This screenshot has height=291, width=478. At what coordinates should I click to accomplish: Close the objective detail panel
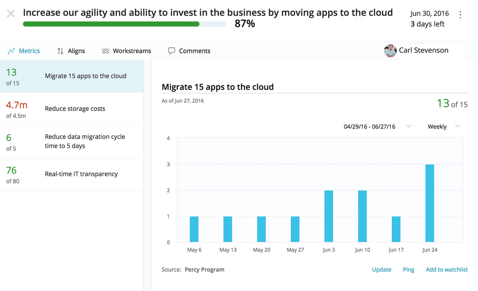pos(11,14)
